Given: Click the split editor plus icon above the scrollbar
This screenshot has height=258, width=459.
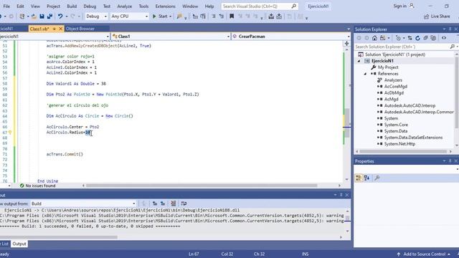Looking at the screenshot, I should [x=347, y=43].
